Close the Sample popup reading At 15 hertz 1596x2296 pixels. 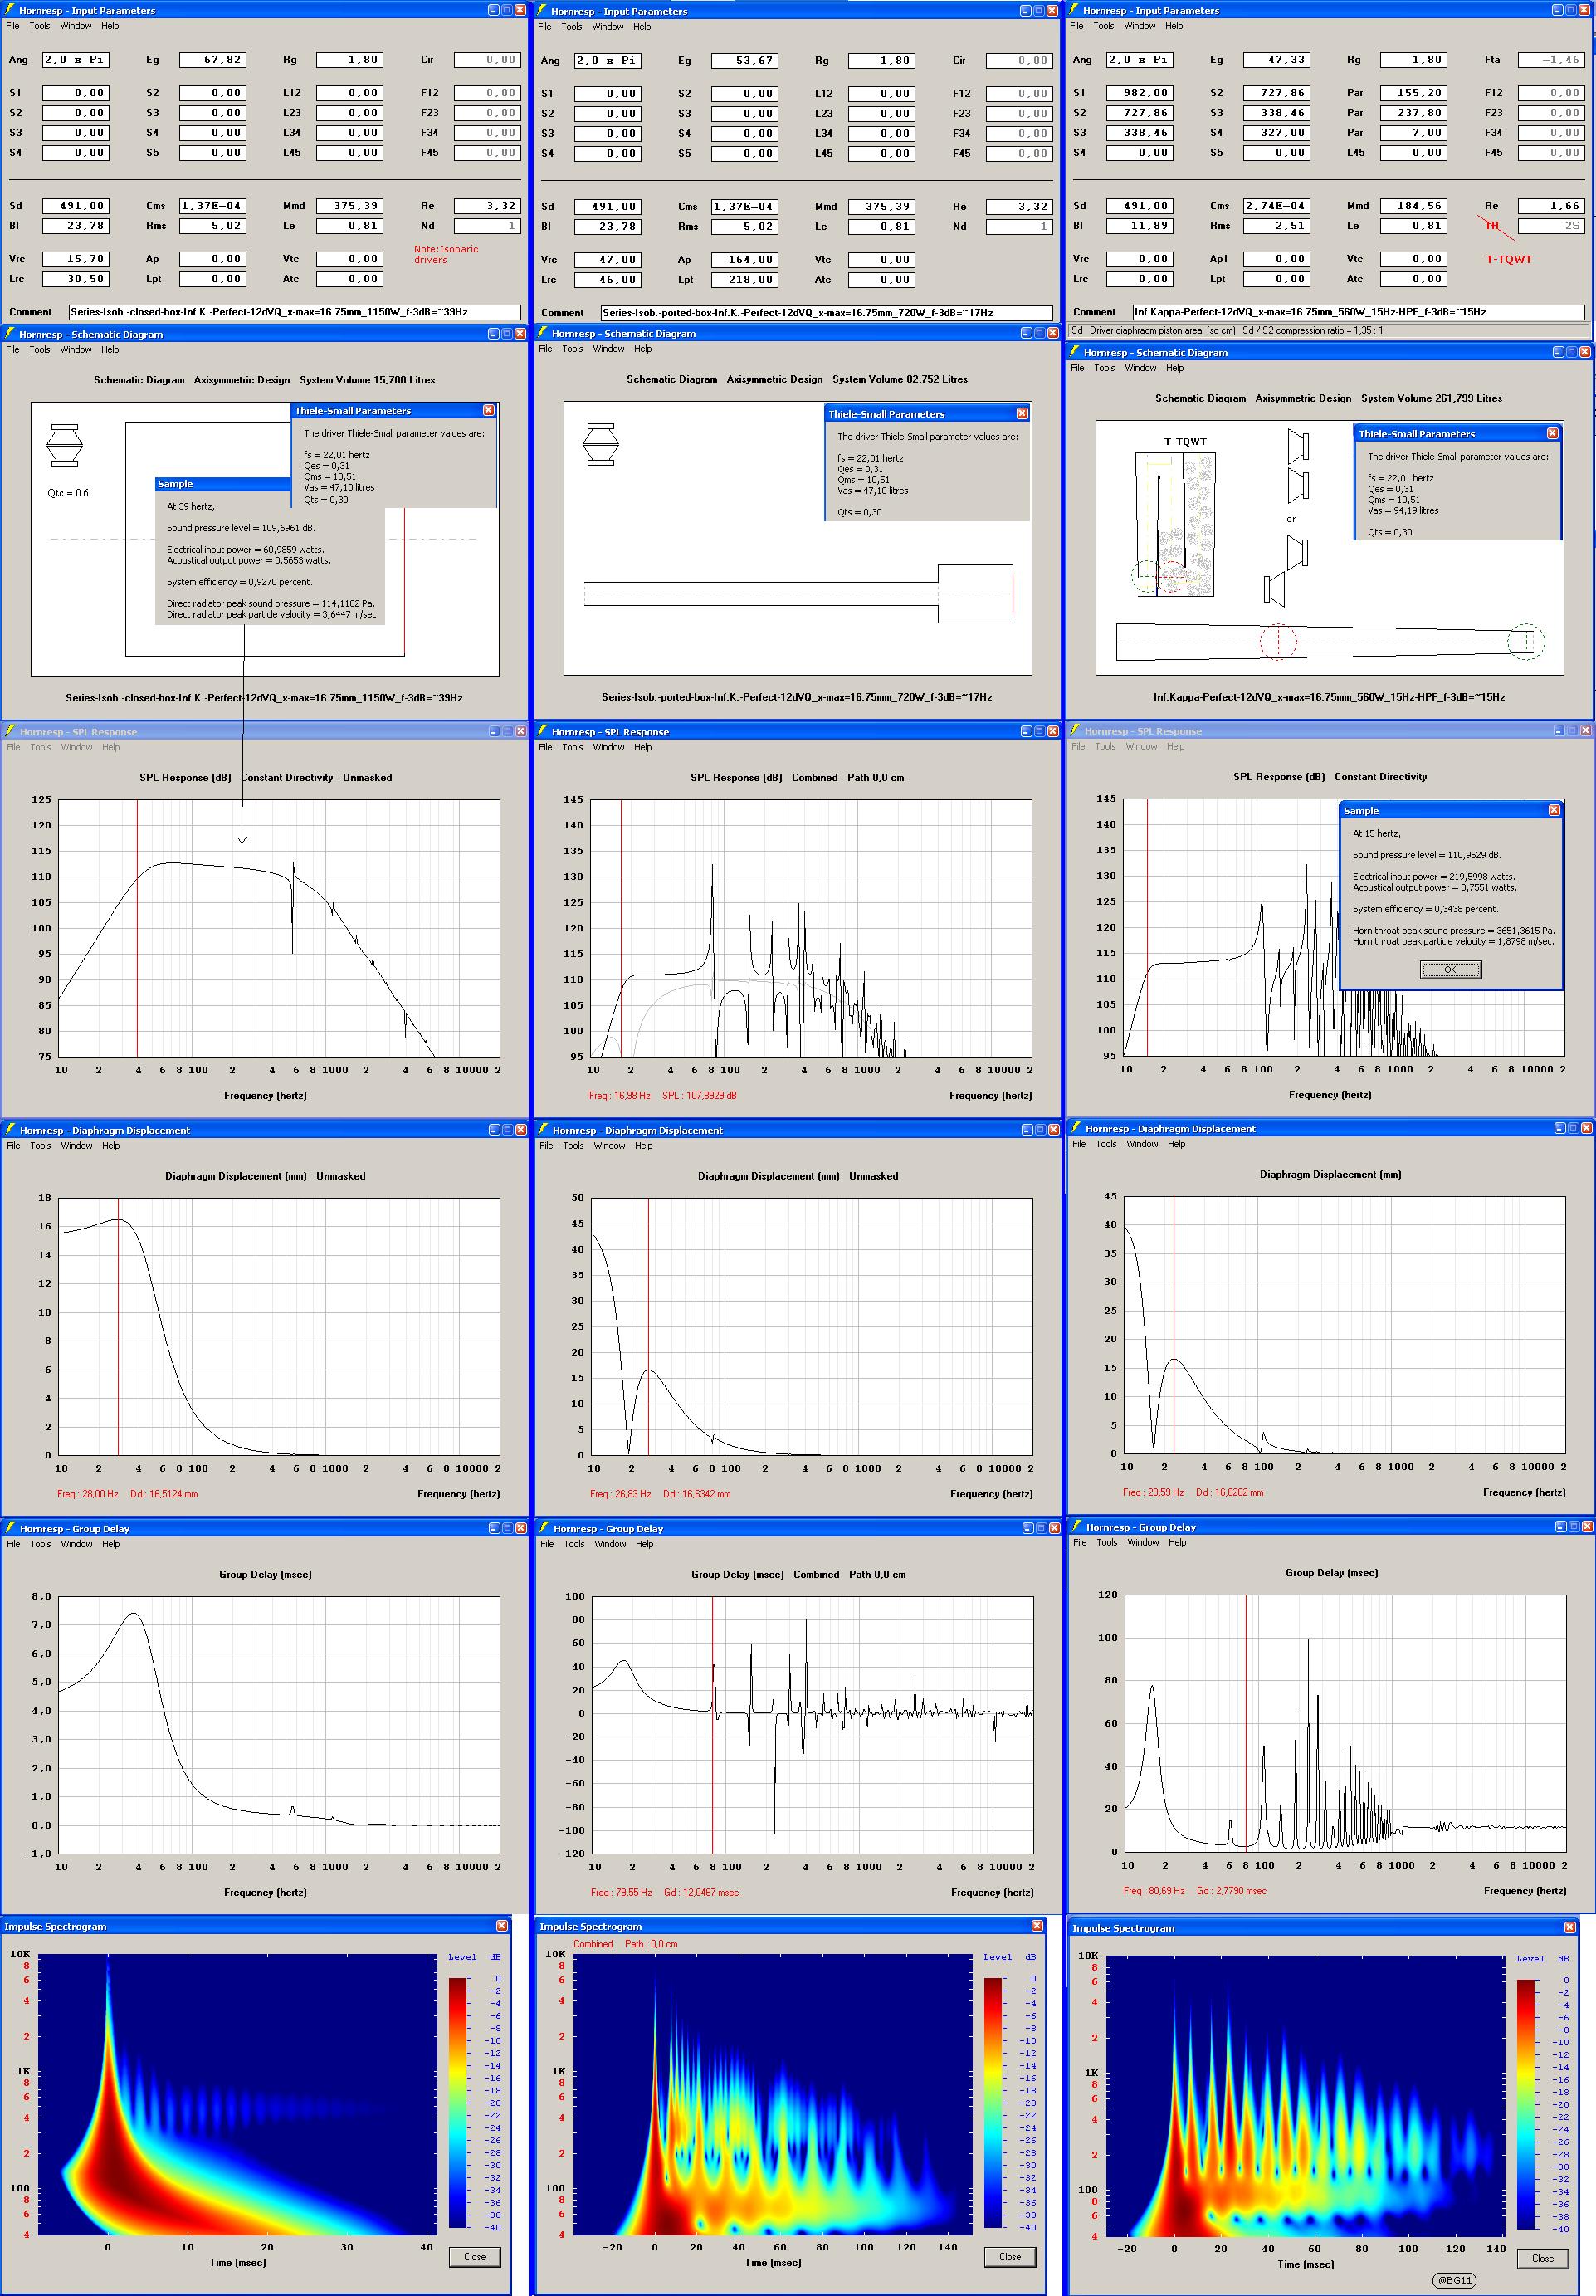click(x=1554, y=810)
